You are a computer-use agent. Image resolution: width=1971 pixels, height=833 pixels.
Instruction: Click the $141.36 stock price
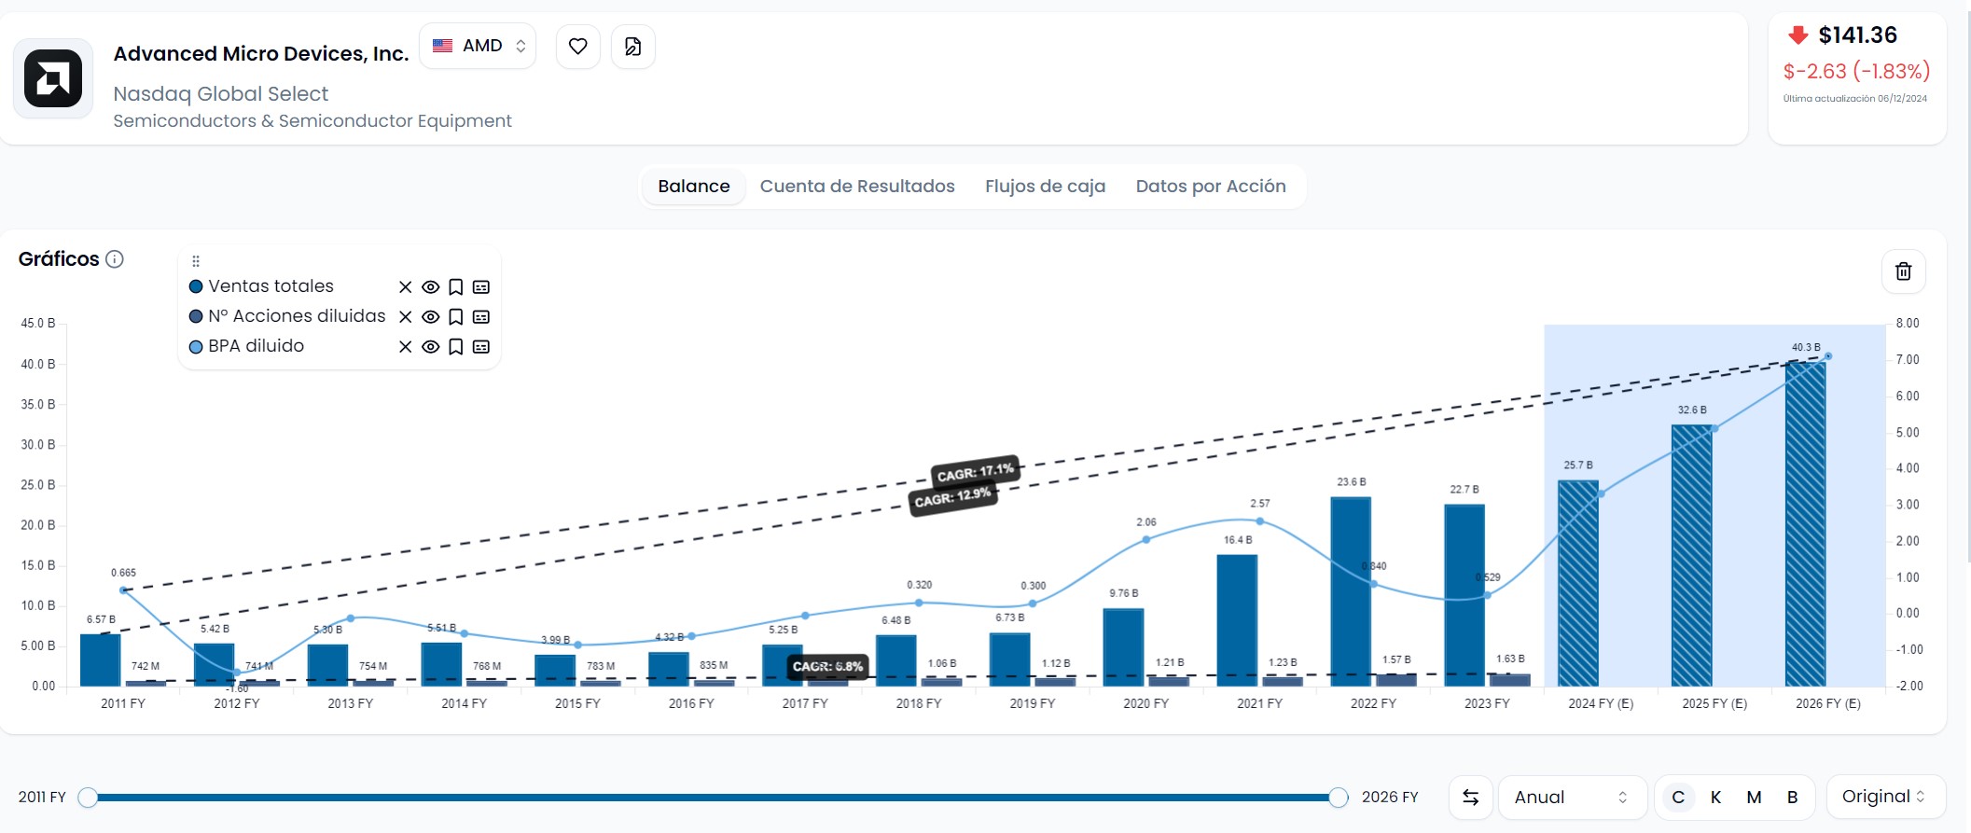tap(1858, 35)
